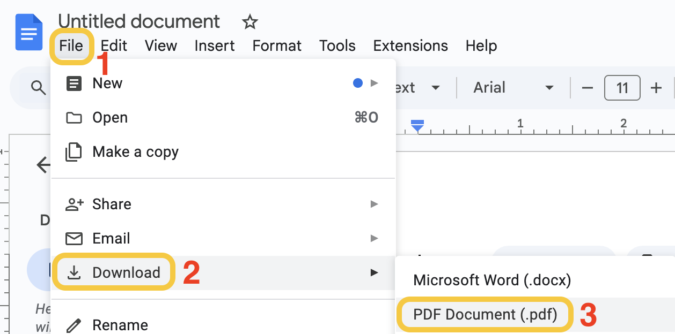
Task: Choose New from the File menu
Action: (x=223, y=83)
